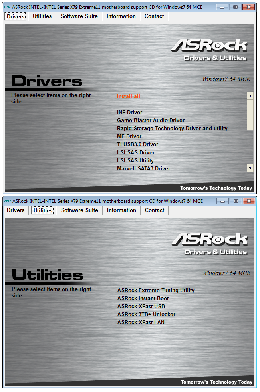Install the ME Driver
Viewport: 260px width, 392px height.
[129, 137]
